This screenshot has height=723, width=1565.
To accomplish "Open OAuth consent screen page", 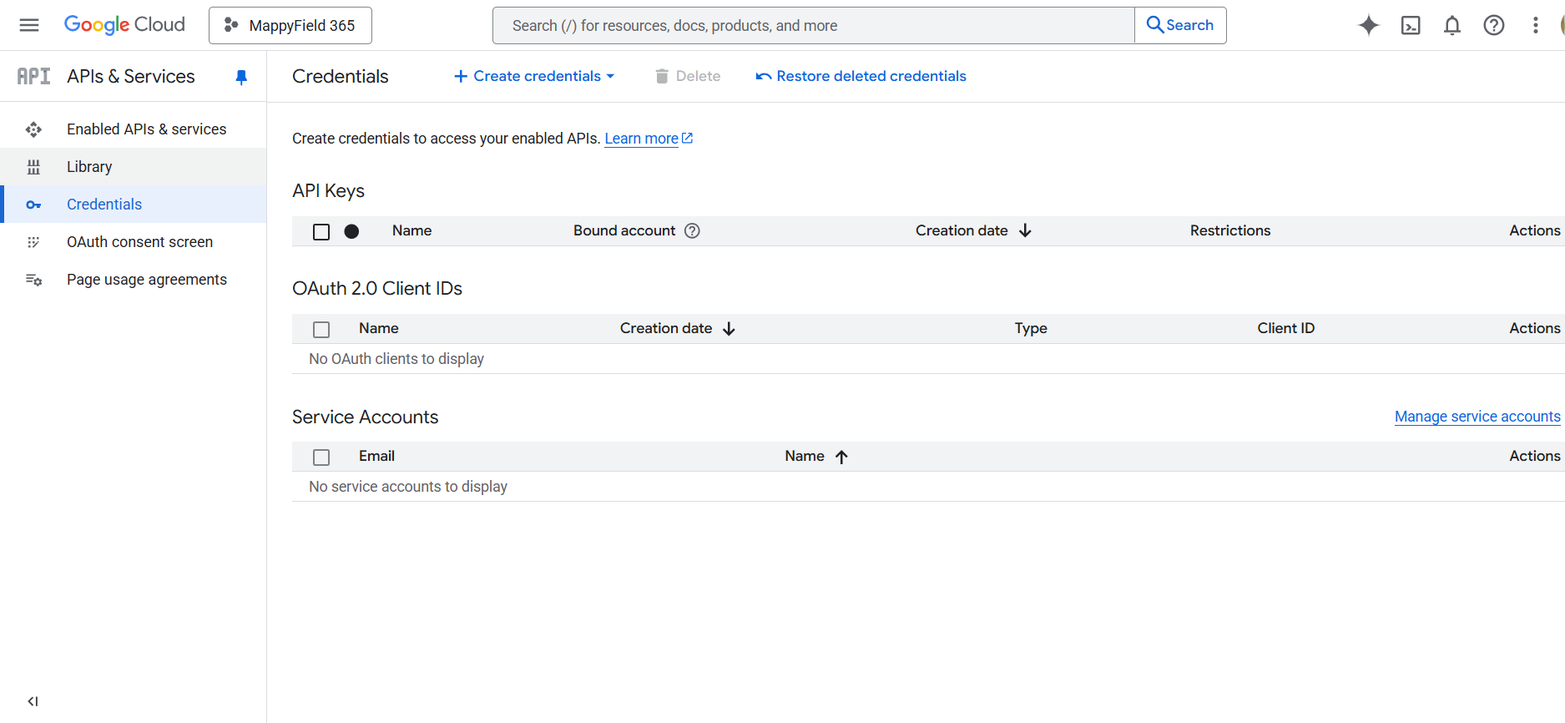I will point(134,242).
